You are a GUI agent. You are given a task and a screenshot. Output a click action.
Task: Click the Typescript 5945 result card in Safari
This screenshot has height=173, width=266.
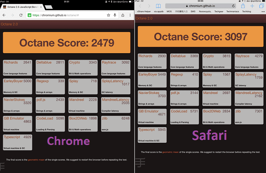click(152, 135)
